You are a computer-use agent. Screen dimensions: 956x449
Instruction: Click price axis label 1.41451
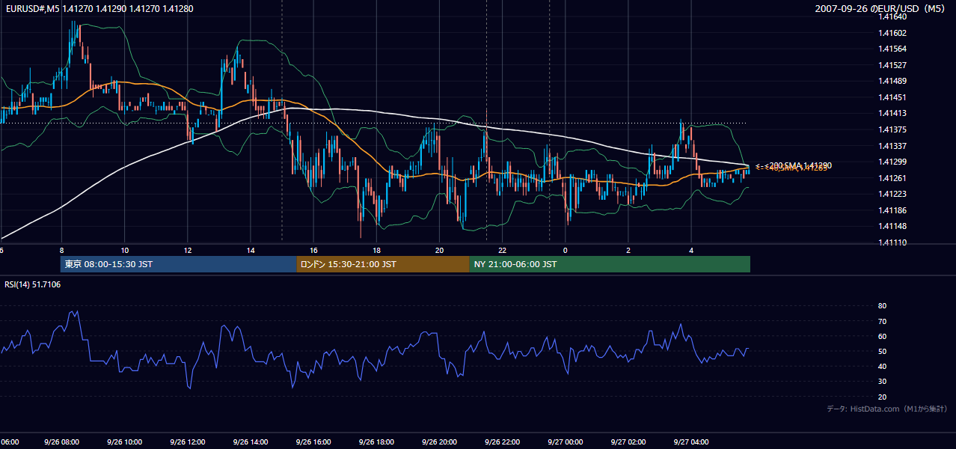click(893, 97)
